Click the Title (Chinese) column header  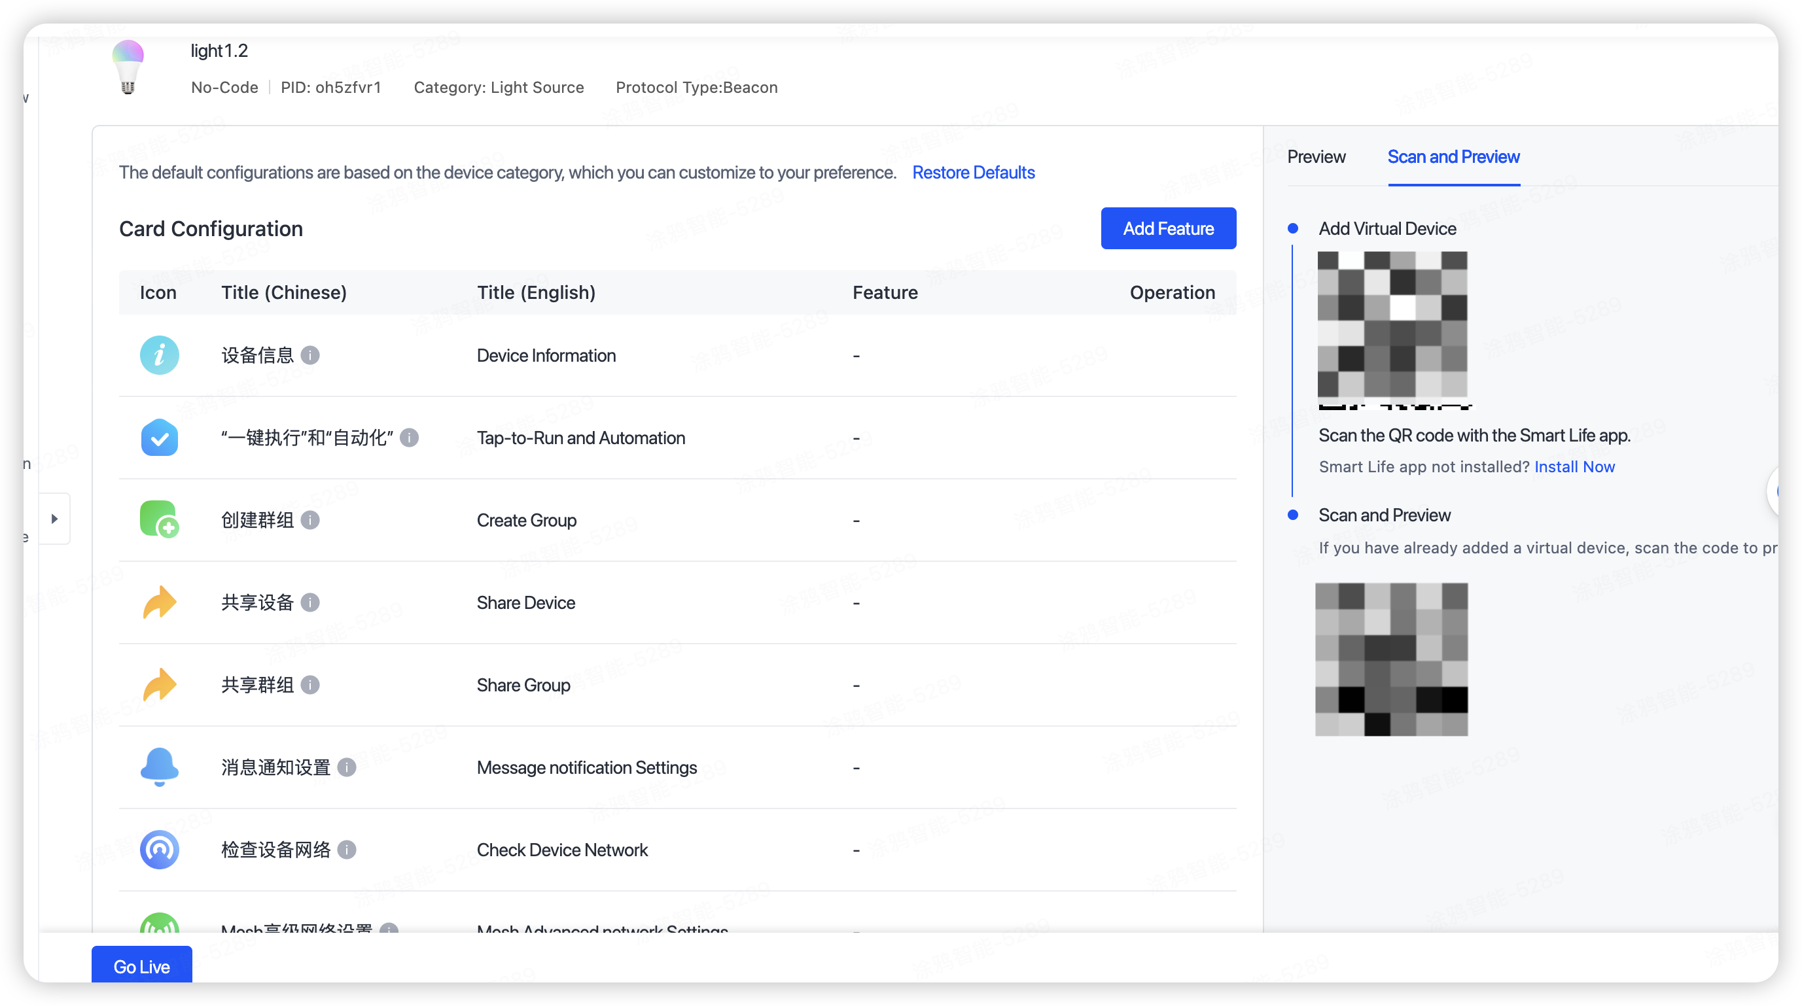[284, 293]
